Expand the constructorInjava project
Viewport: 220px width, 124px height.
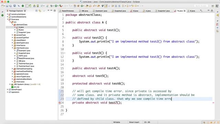click(x=8, y=14)
